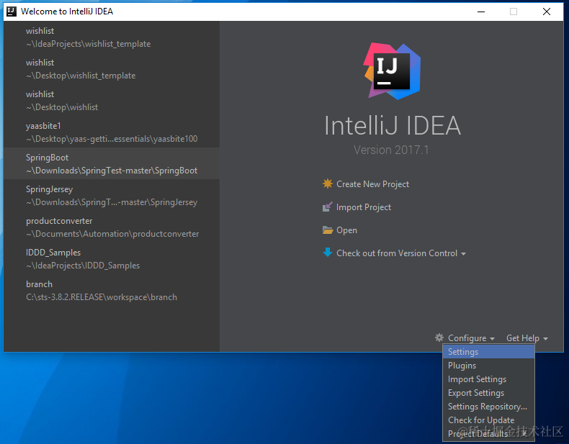
Task: Expand Check out from Version Control
Action: [x=397, y=253]
